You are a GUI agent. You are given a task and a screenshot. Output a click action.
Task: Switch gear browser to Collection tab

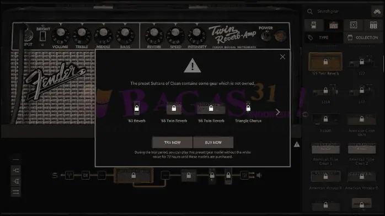tap(363, 38)
